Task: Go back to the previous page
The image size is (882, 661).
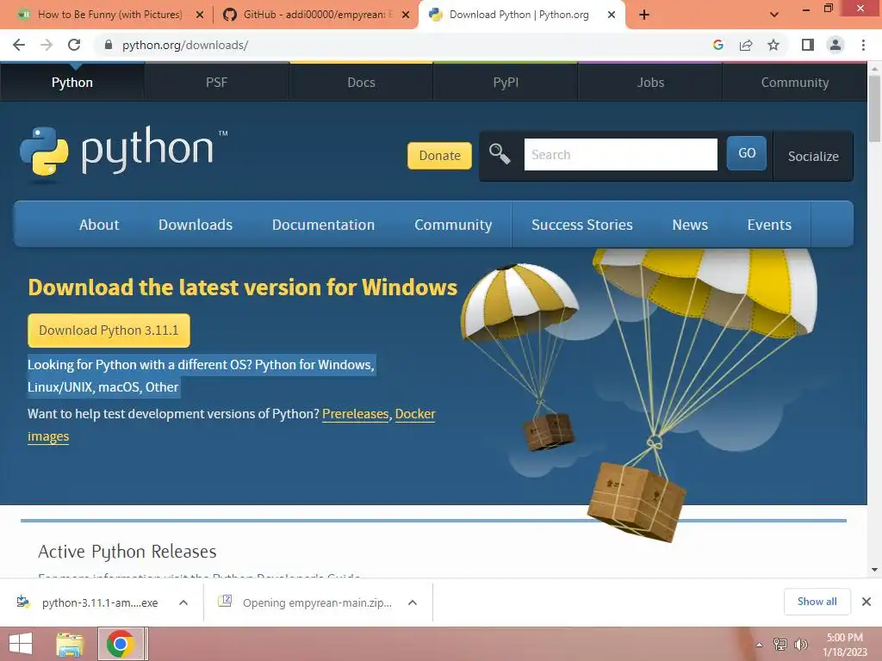Action: point(19,45)
